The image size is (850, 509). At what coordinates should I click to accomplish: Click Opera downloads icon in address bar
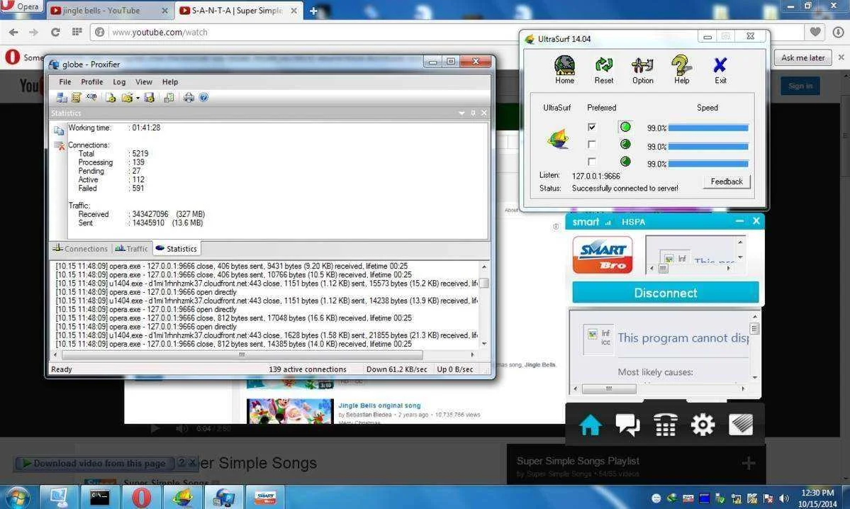(x=837, y=32)
